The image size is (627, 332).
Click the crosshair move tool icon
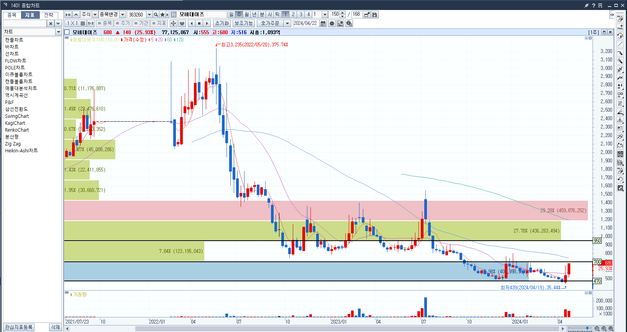[173, 23]
